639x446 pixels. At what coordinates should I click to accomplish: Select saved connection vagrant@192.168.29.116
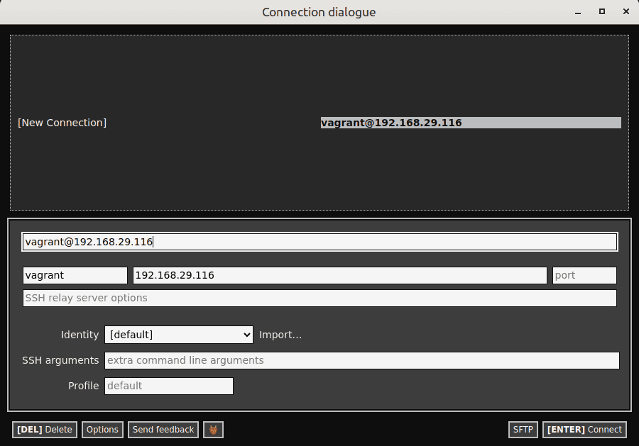[x=471, y=123]
